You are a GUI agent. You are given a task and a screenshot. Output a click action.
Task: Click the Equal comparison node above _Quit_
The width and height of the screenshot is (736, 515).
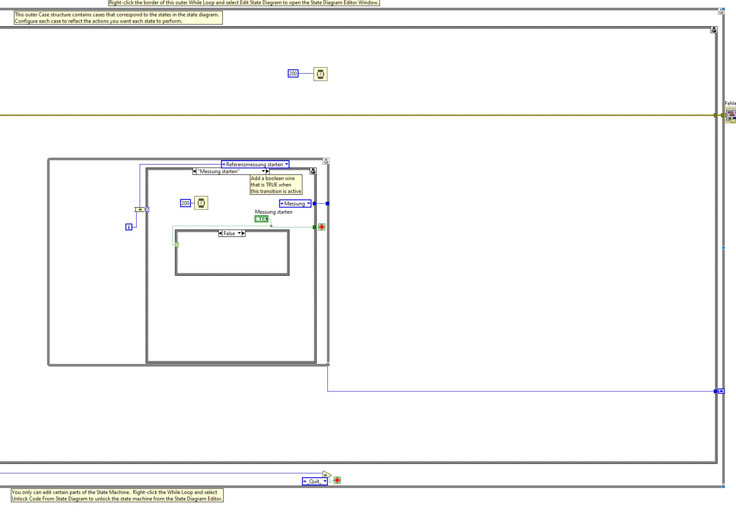(326, 475)
